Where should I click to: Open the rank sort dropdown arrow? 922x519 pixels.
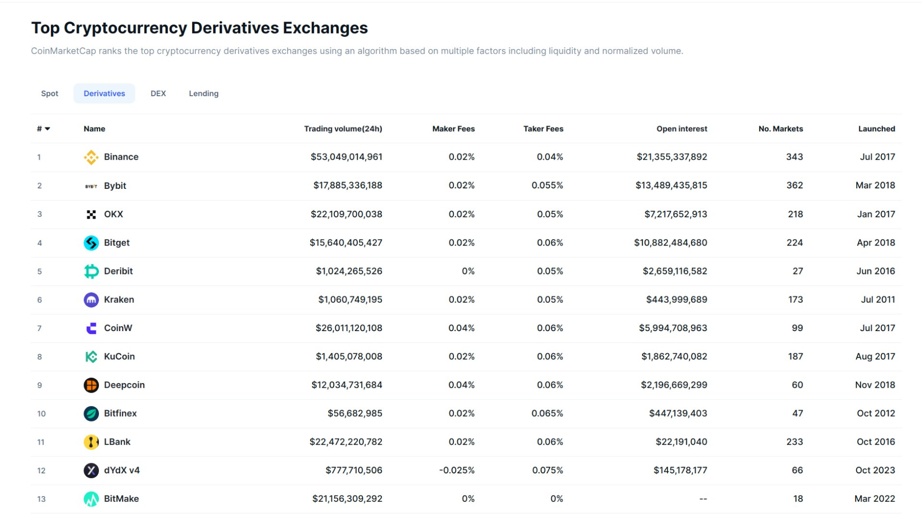47,129
